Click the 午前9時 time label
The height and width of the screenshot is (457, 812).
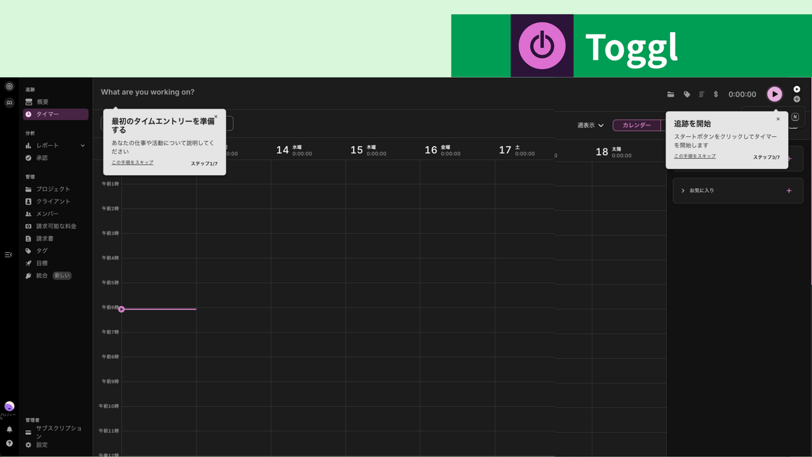pyautogui.click(x=110, y=381)
